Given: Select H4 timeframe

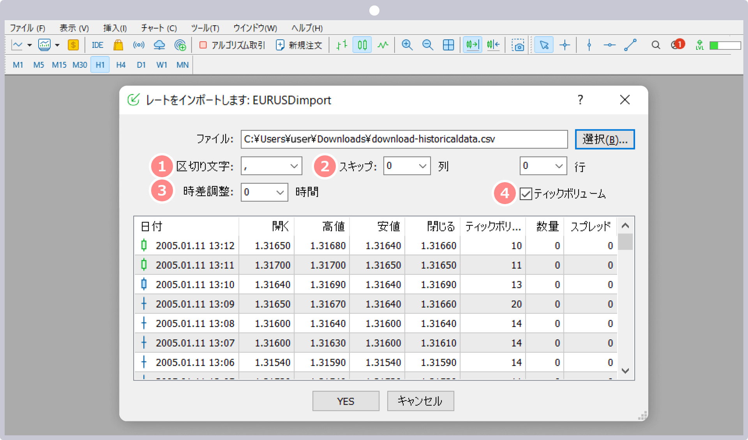Looking at the screenshot, I should coord(121,65).
